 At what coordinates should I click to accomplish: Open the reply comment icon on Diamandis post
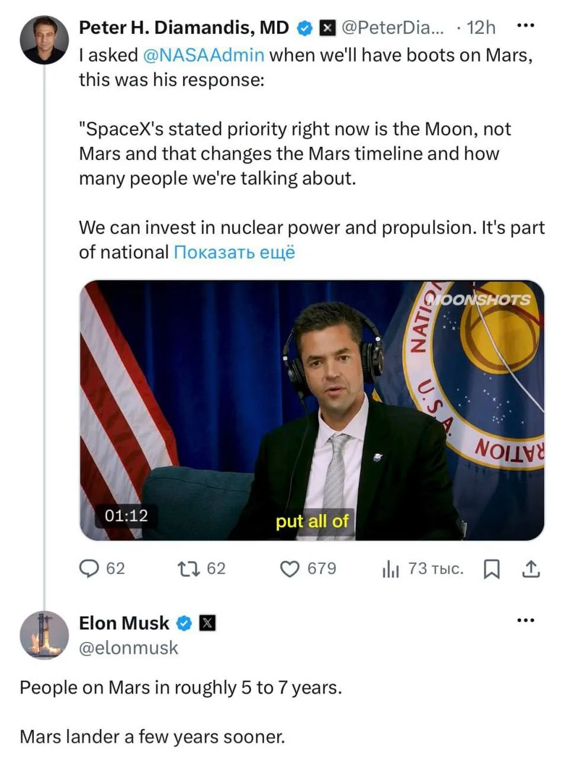point(89,568)
